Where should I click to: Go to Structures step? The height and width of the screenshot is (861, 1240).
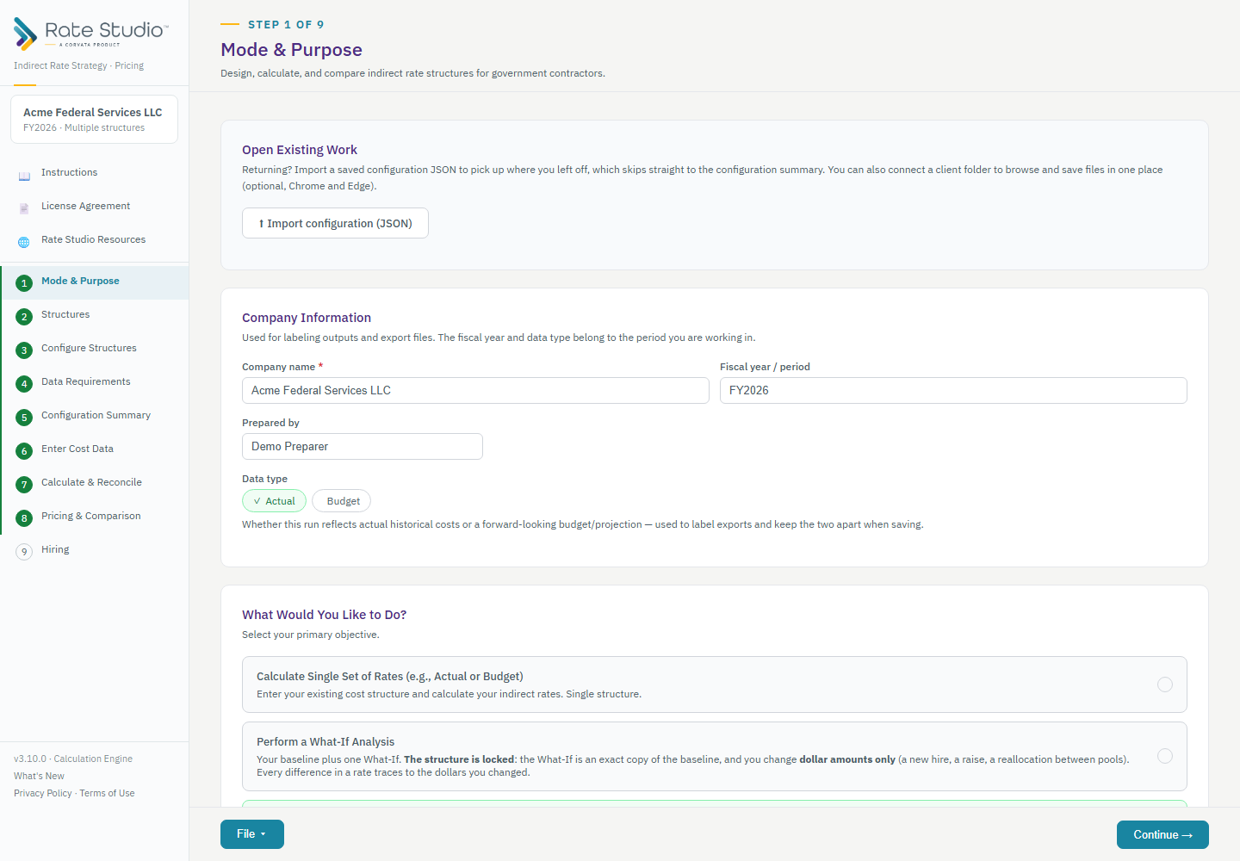95,315
